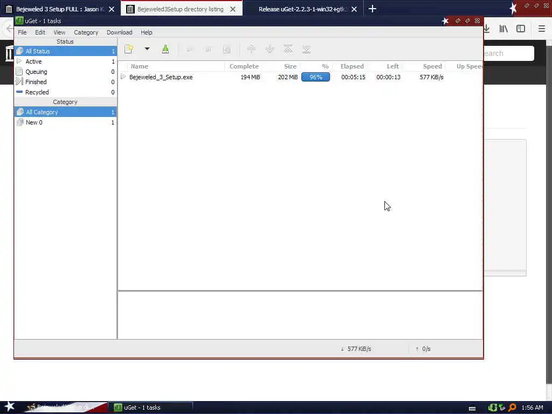552x414 pixels.
Task: Click the Move Up toolbar icon
Action: (x=251, y=49)
